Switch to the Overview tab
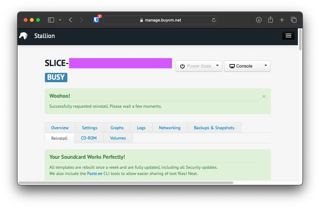Image resolution: width=320 pixels, height=208 pixels. (x=60, y=128)
